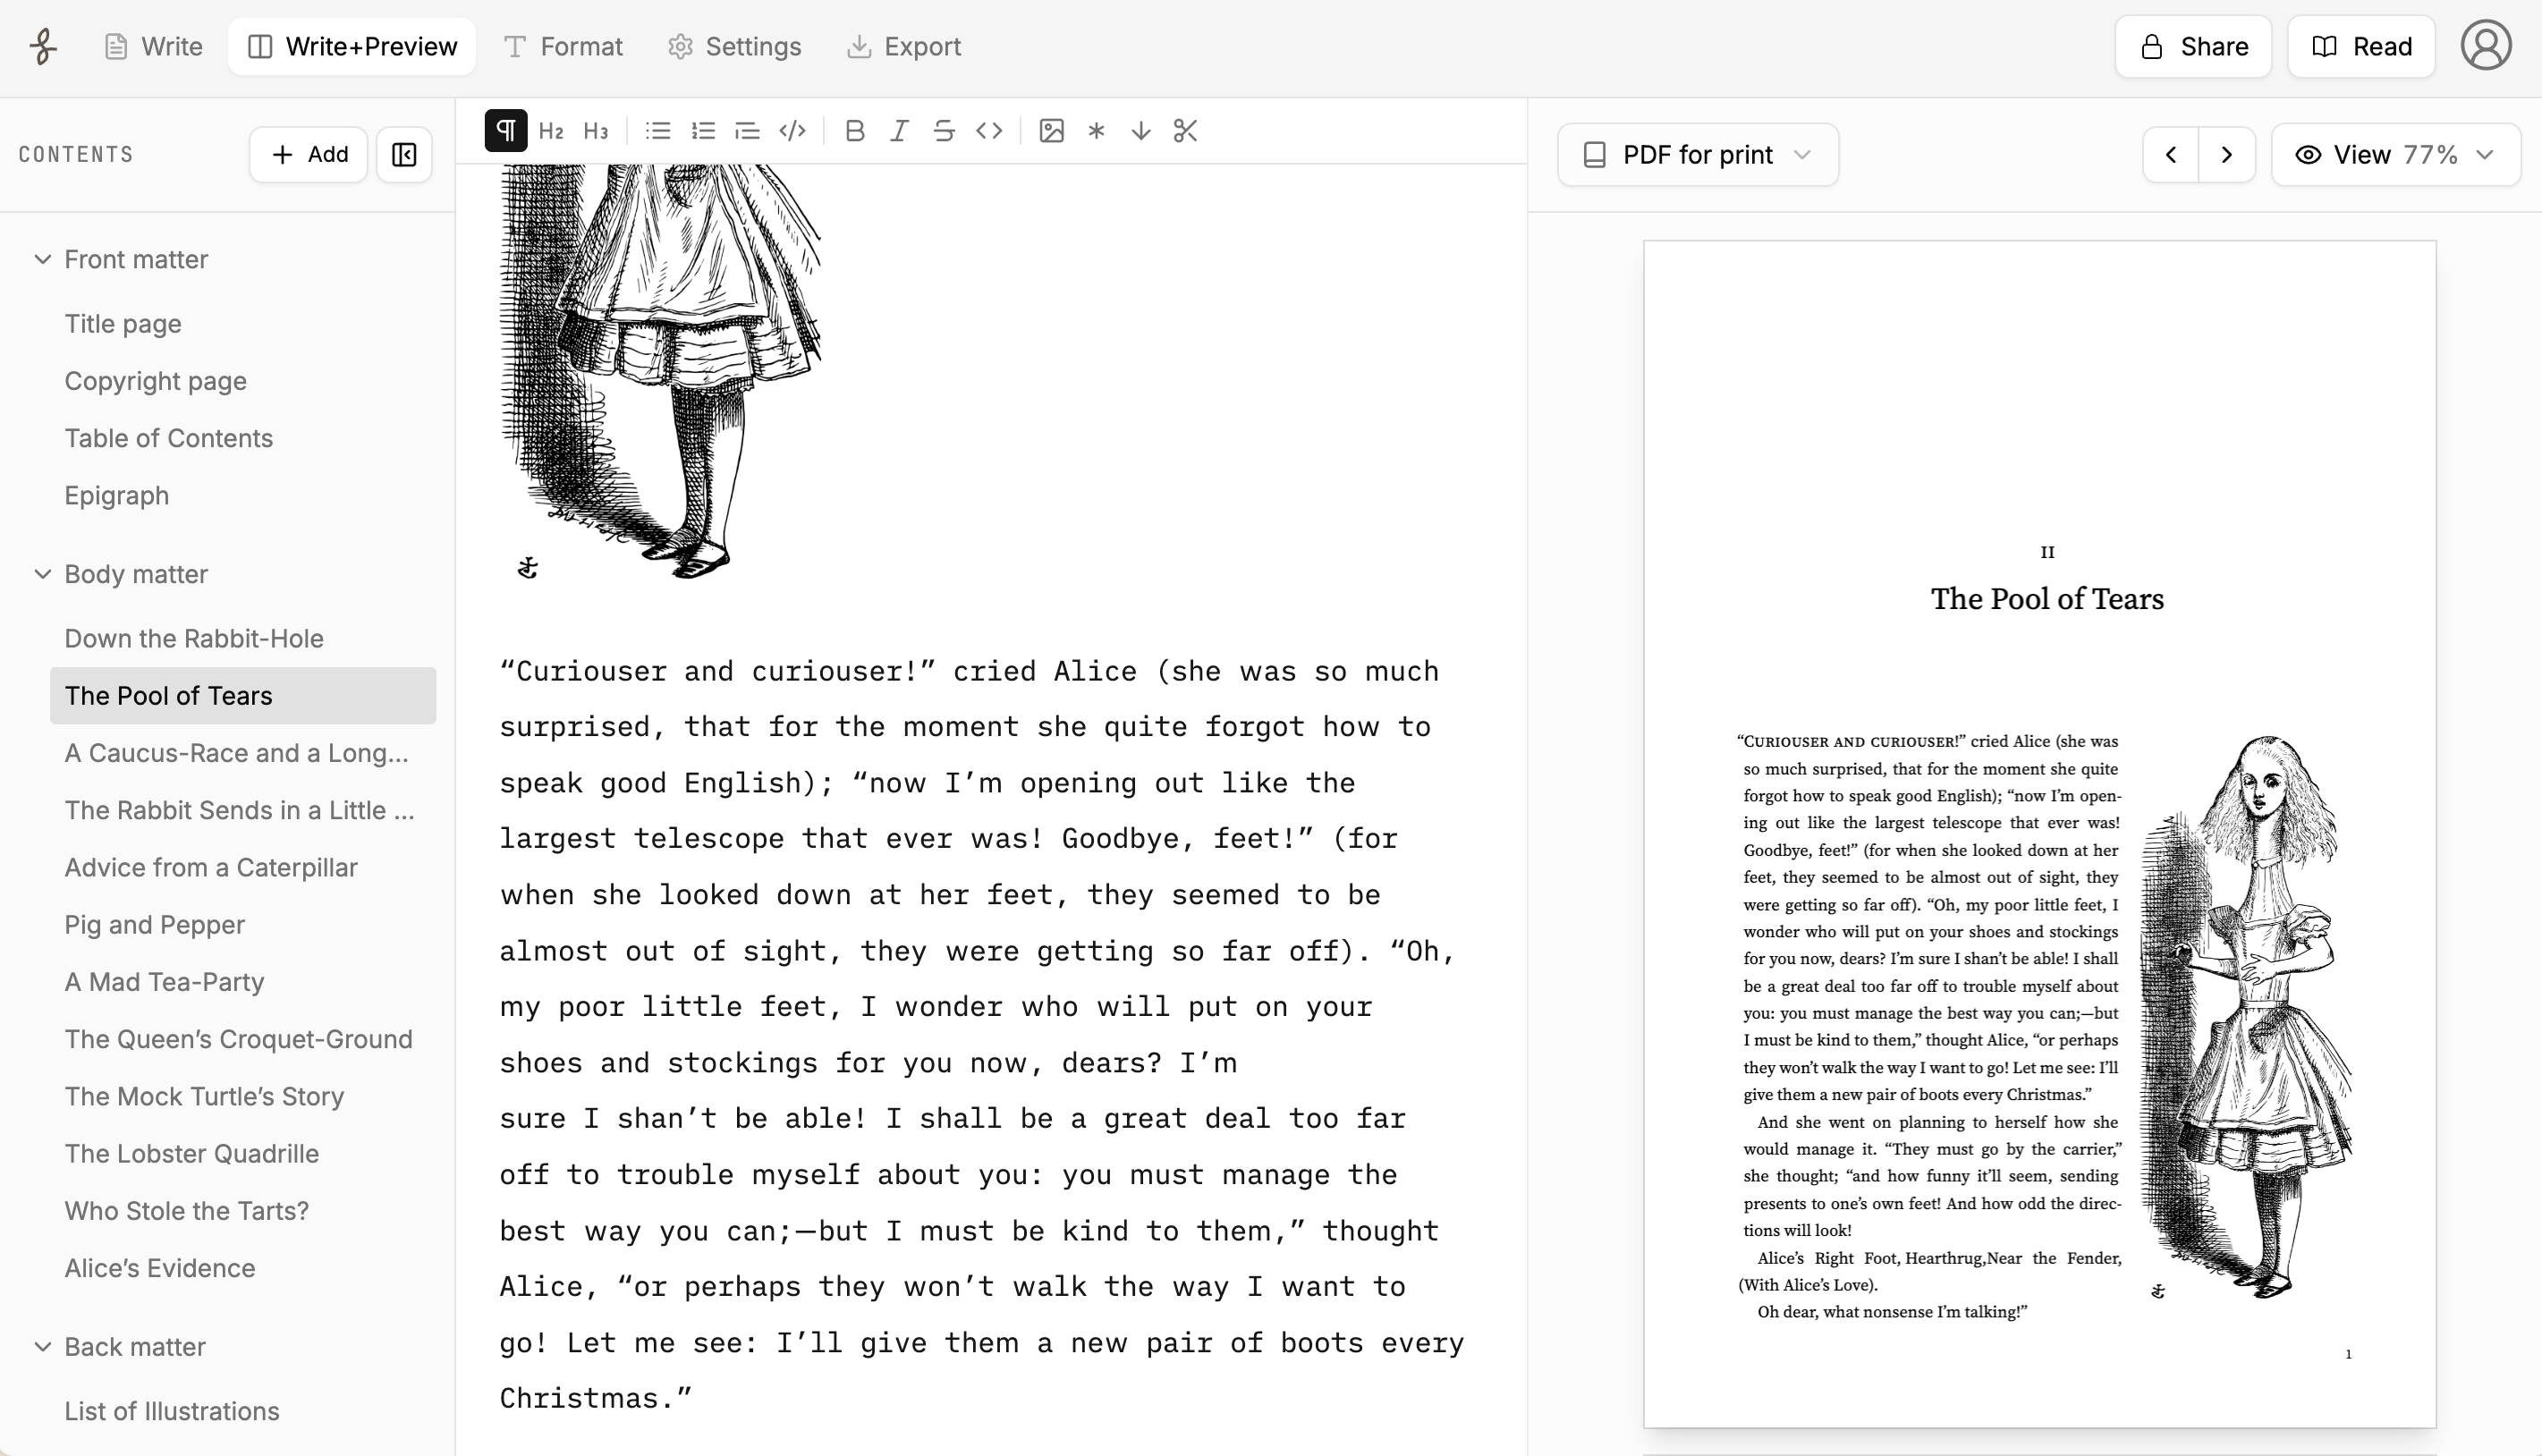2542x1456 pixels.
Task: Open Copyright page in contents
Action: tap(243, 381)
